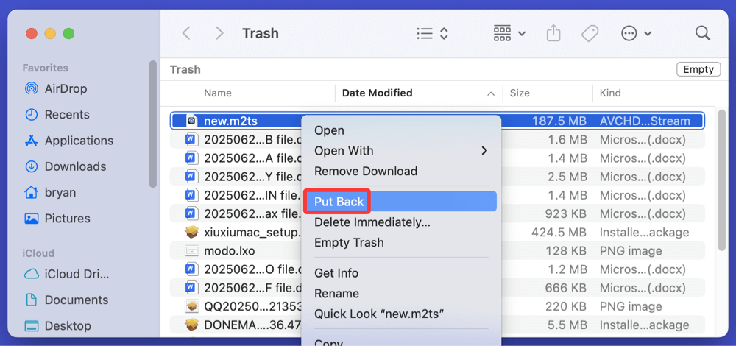The image size is (736, 346).
Task: Click the Share toolbar icon
Action: click(554, 33)
